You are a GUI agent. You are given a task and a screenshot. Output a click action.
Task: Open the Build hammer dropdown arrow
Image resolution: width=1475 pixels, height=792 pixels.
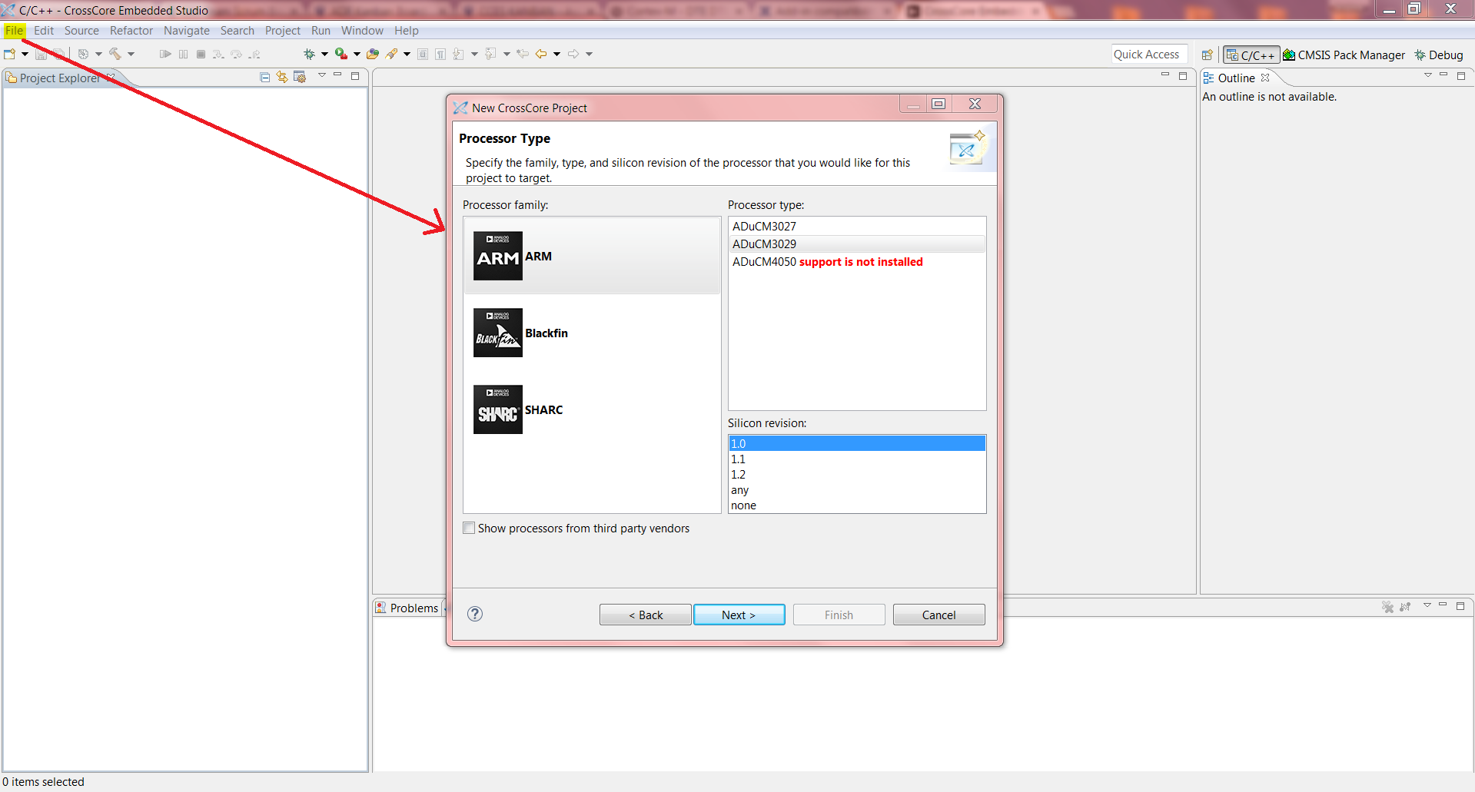[131, 54]
